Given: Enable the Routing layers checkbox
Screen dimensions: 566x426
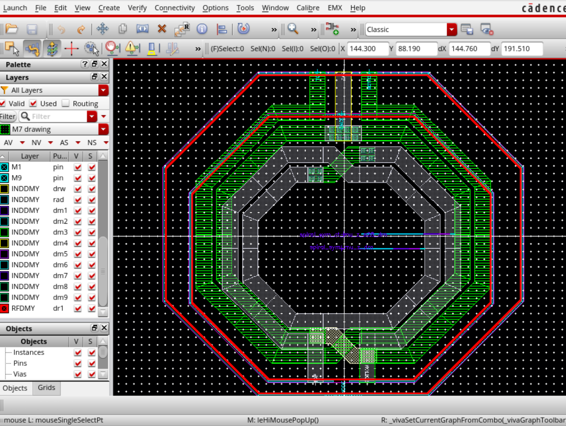Looking at the screenshot, I should tap(66, 104).
